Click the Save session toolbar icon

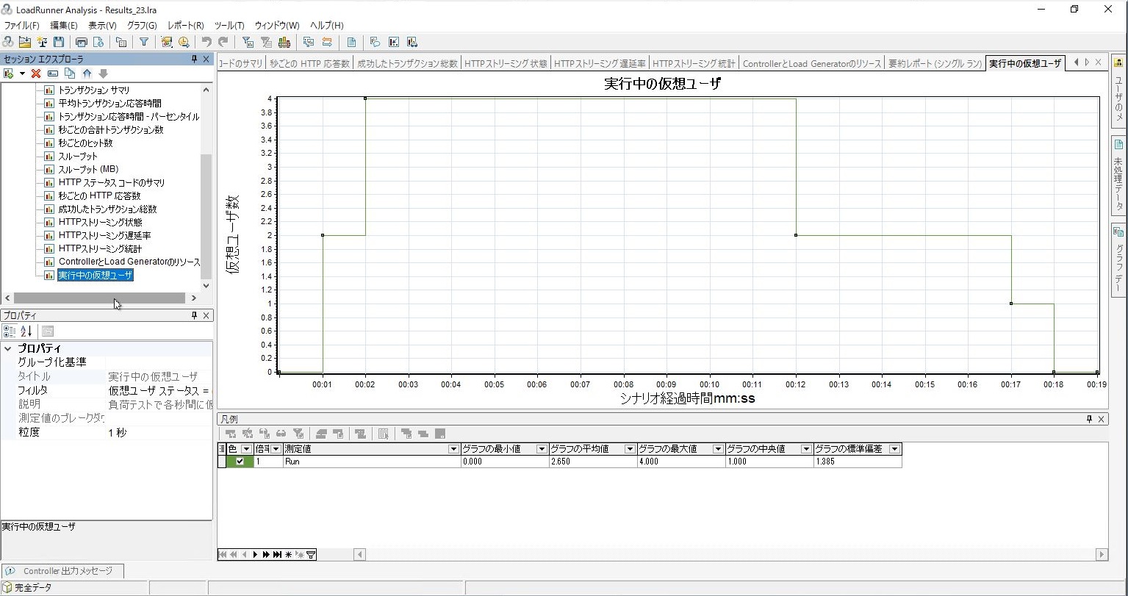click(59, 42)
